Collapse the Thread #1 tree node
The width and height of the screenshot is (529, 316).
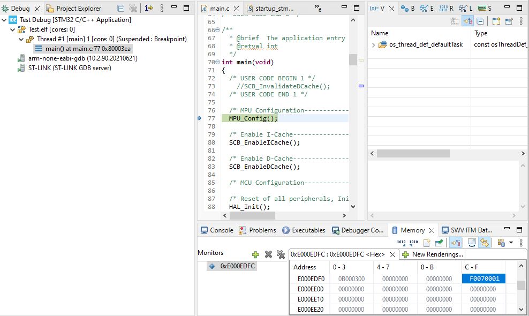pos(21,39)
